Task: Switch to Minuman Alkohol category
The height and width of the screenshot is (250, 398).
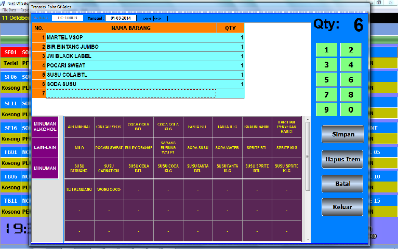Action: click(x=46, y=127)
